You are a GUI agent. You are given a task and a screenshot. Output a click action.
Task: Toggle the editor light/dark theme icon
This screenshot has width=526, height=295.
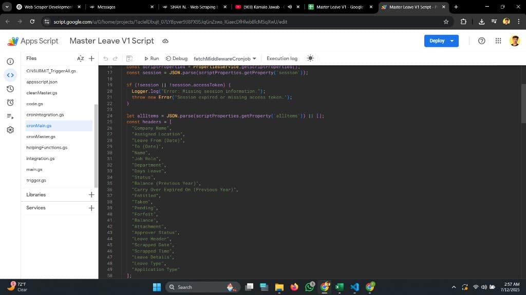[310, 58]
